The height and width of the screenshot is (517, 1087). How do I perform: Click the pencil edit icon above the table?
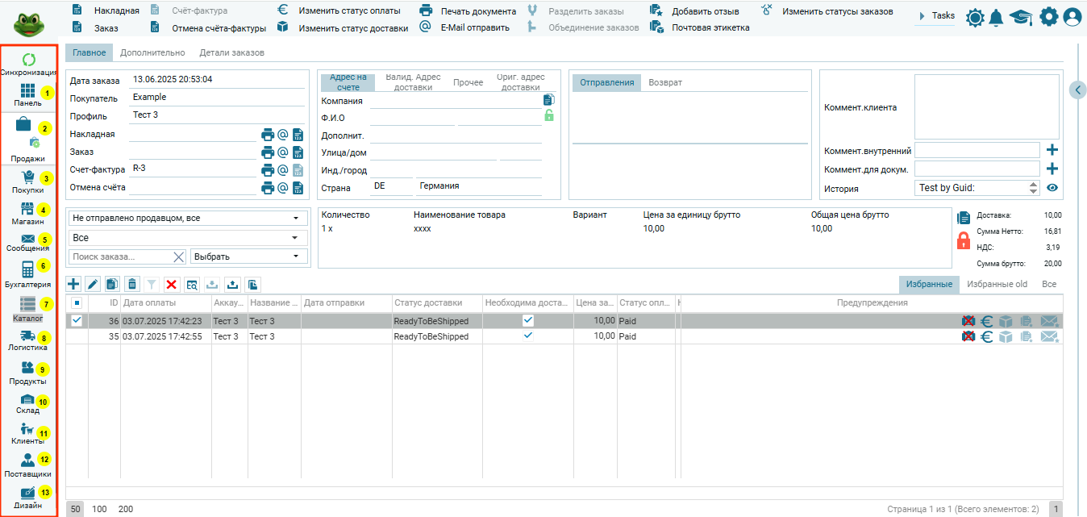click(93, 284)
